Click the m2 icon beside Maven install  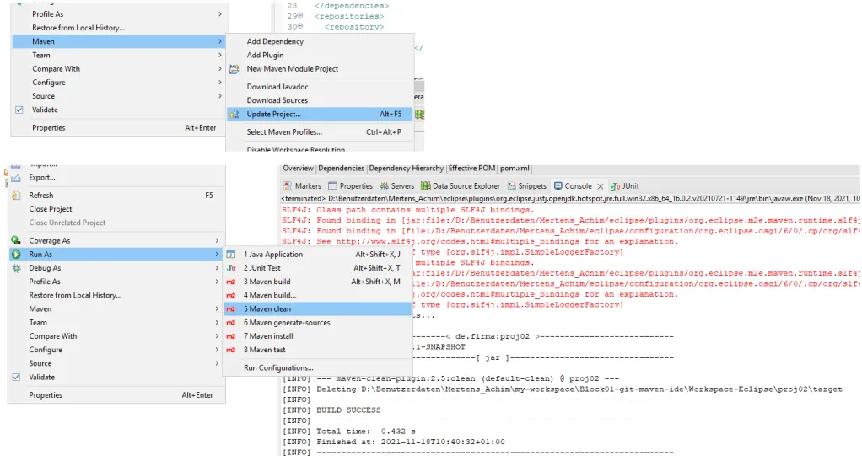coord(231,336)
